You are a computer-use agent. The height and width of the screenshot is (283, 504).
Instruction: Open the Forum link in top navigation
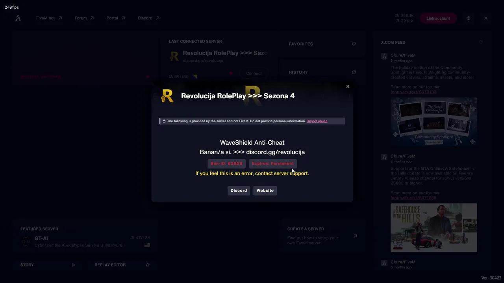point(84,18)
